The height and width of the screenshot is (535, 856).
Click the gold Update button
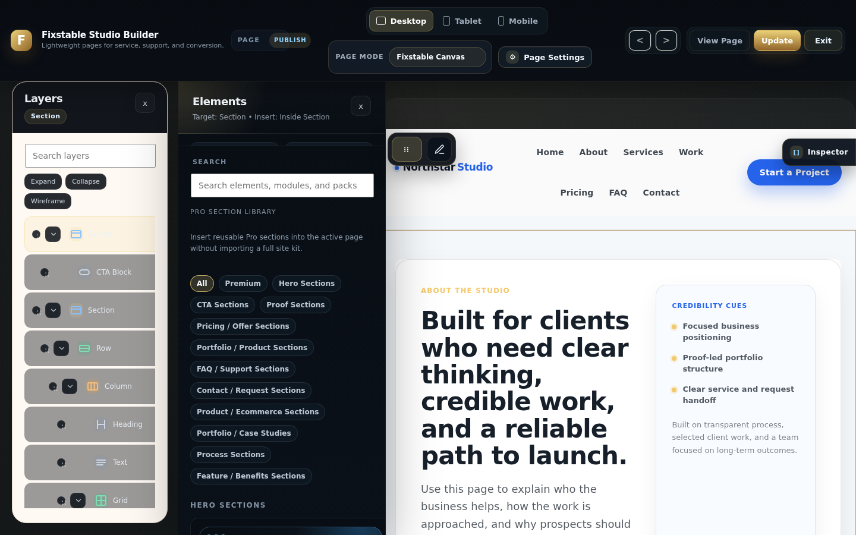pos(777,40)
